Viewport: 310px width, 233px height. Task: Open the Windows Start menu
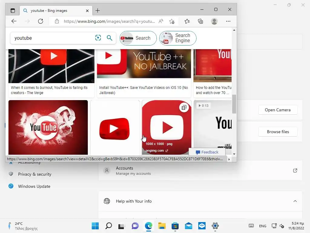pyautogui.click(x=95, y=226)
